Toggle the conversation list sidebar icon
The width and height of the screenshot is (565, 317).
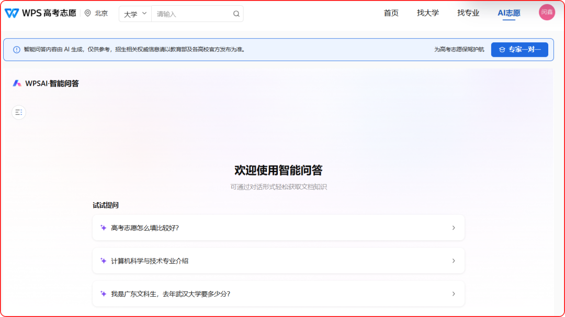19,112
